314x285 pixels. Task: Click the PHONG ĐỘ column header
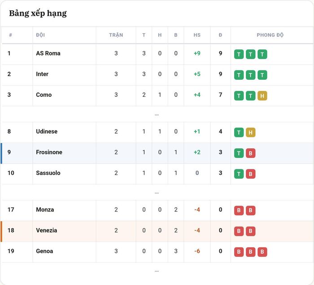tap(270, 35)
